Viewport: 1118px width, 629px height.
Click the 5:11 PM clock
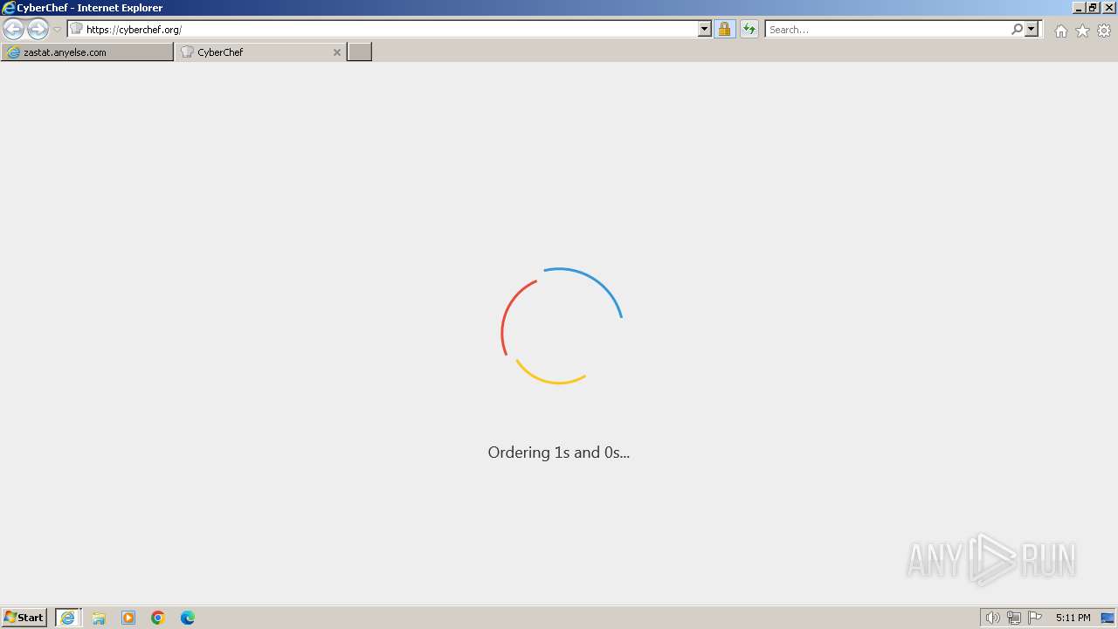[1073, 618]
